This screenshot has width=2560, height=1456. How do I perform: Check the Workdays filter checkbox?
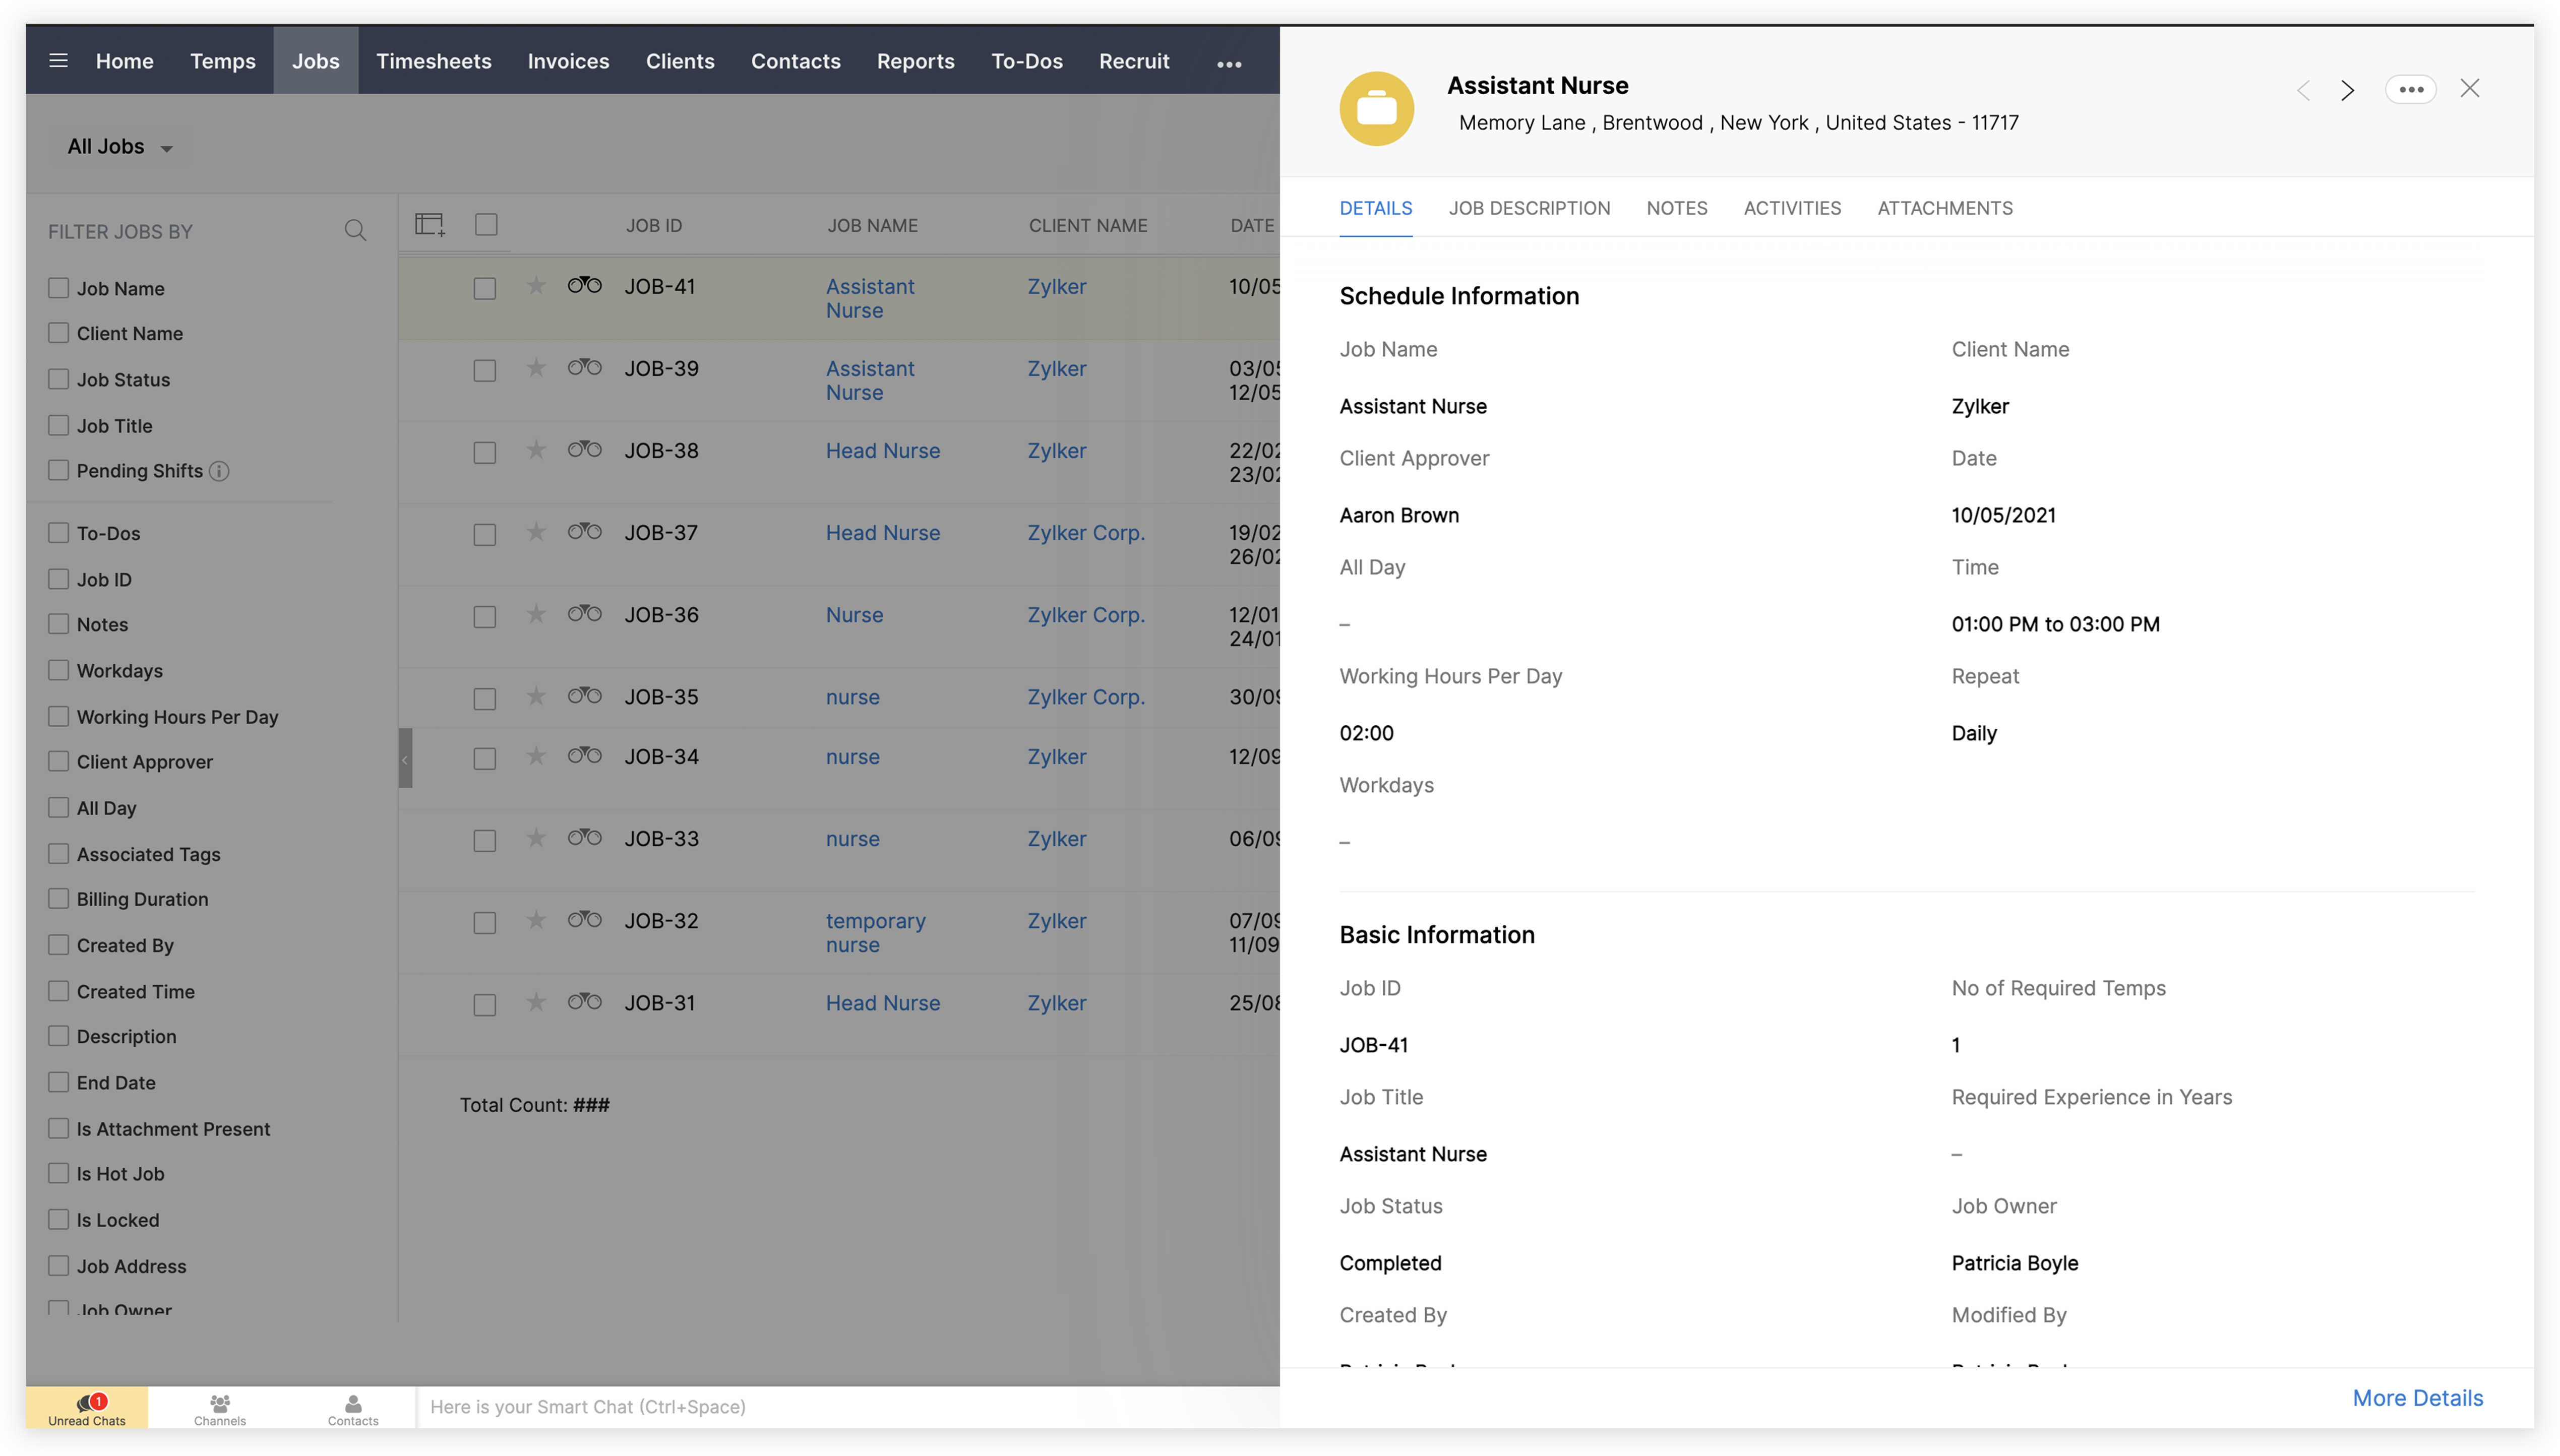[x=59, y=670]
